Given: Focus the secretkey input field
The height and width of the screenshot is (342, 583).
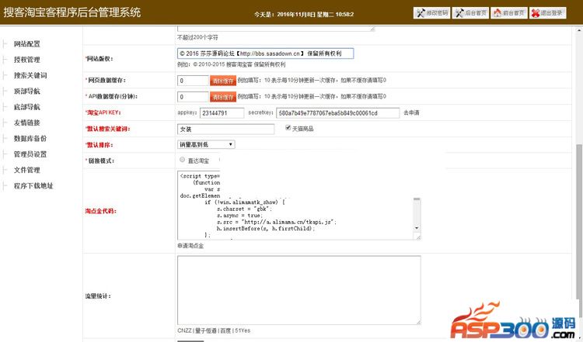Looking at the screenshot, I should click(338, 112).
